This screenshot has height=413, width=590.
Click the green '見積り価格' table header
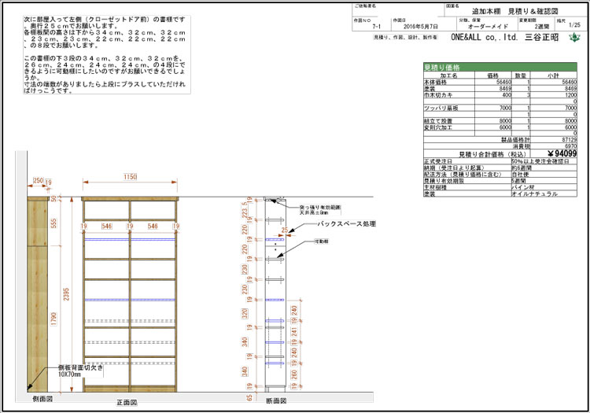[x=500, y=68]
